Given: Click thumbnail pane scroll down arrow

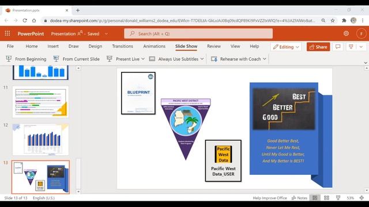Looking at the screenshot, I should click(78, 191).
